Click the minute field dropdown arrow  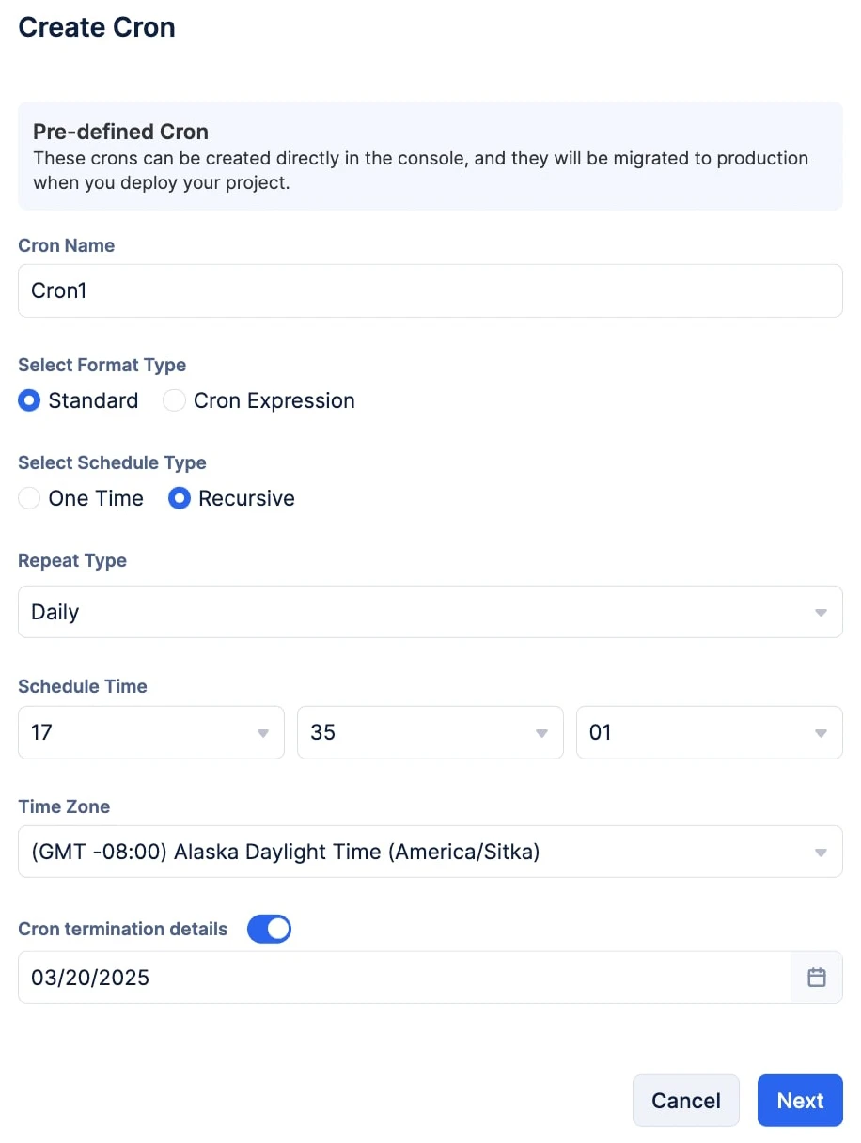pyautogui.click(x=541, y=733)
